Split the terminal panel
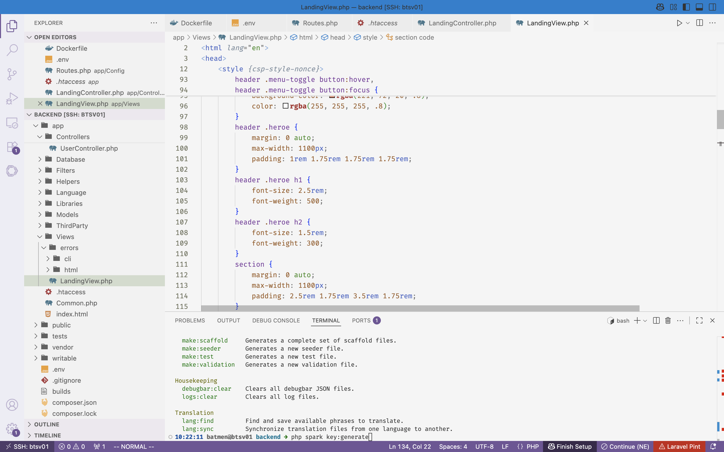Viewport: 724px width, 452px height. click(656, 320)
